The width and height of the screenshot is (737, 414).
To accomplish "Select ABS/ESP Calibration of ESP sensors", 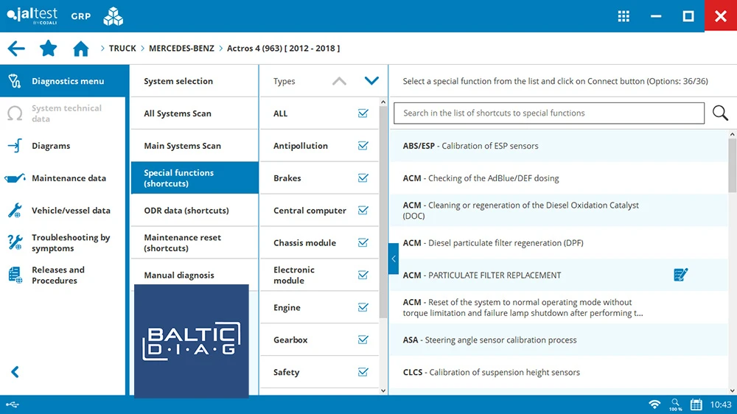I will tap(559, 146).
